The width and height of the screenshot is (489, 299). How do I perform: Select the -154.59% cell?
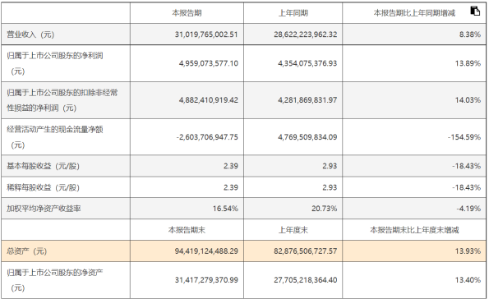click(464, 137)
